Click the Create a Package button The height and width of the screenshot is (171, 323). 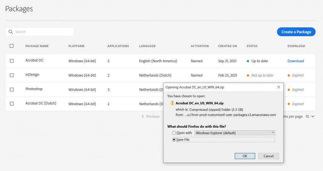[x=296, y=32]
